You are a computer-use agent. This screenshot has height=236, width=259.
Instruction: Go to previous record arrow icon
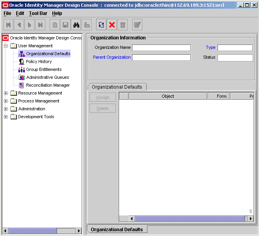pyautogui.click(x=19, y=25)
